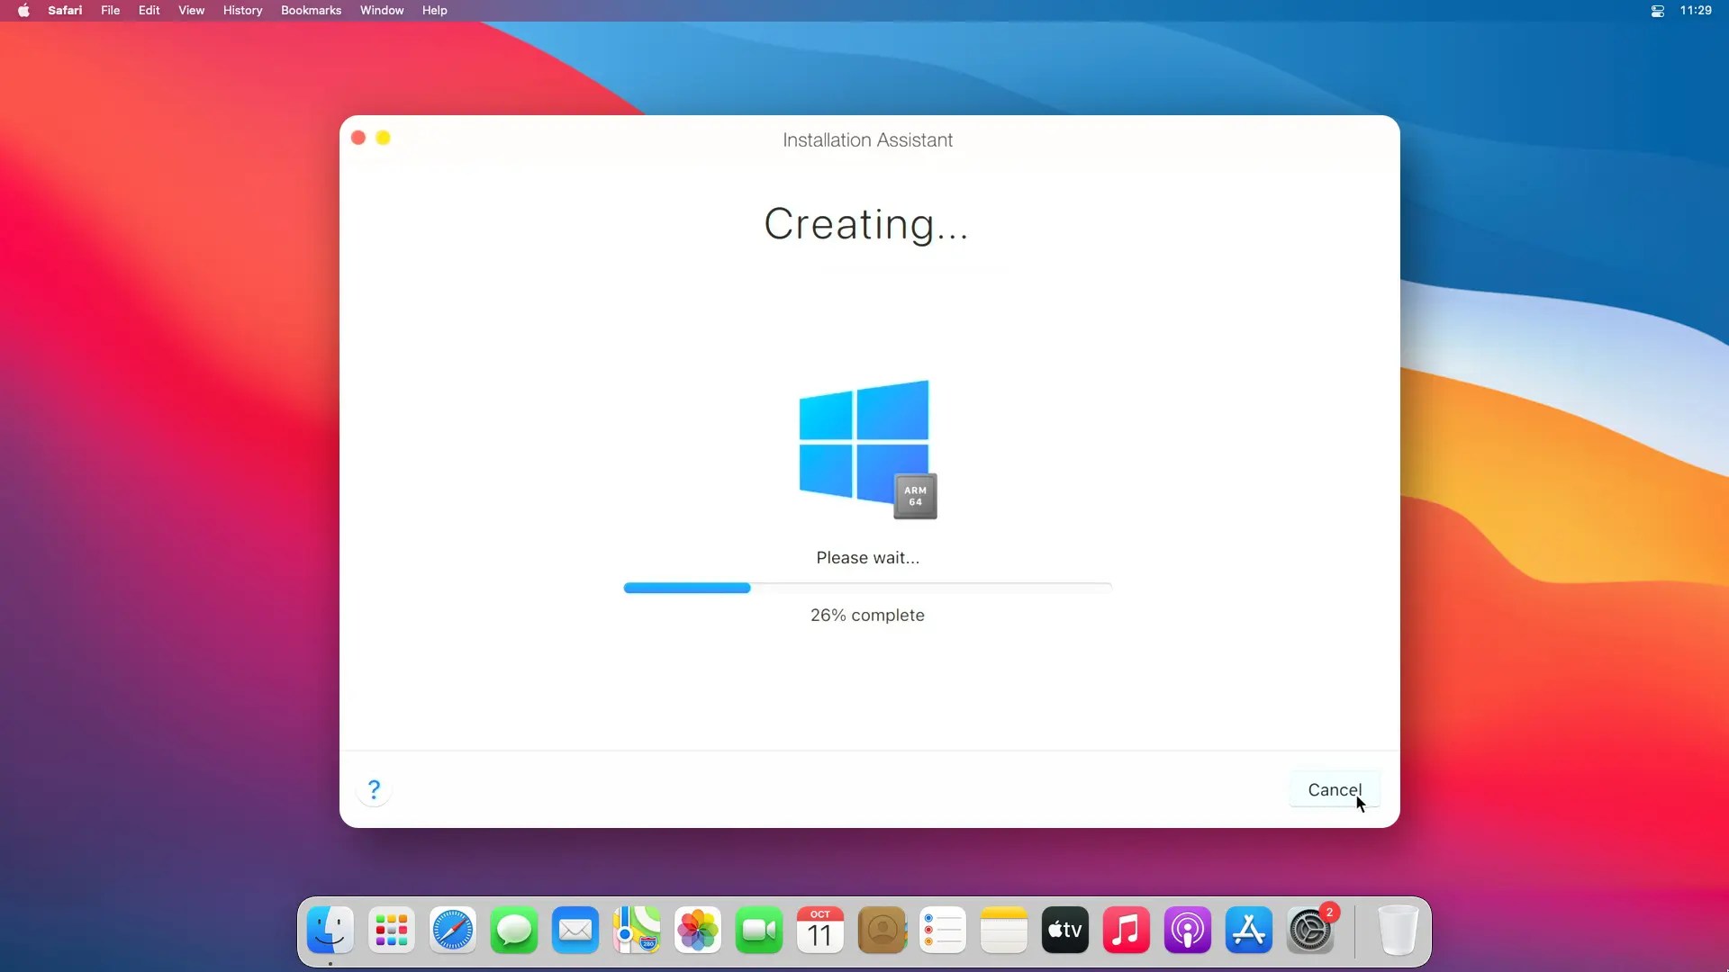Viewport: 1729px width, 972px height.
Task: Open the Notes app
Action: point(1003,930)
